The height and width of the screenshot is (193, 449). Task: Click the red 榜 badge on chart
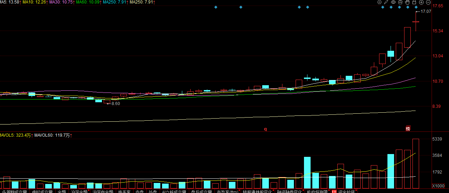(x=408, y=129)
